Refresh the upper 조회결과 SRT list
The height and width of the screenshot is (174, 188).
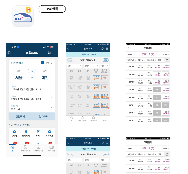click(x=167, y=60)
